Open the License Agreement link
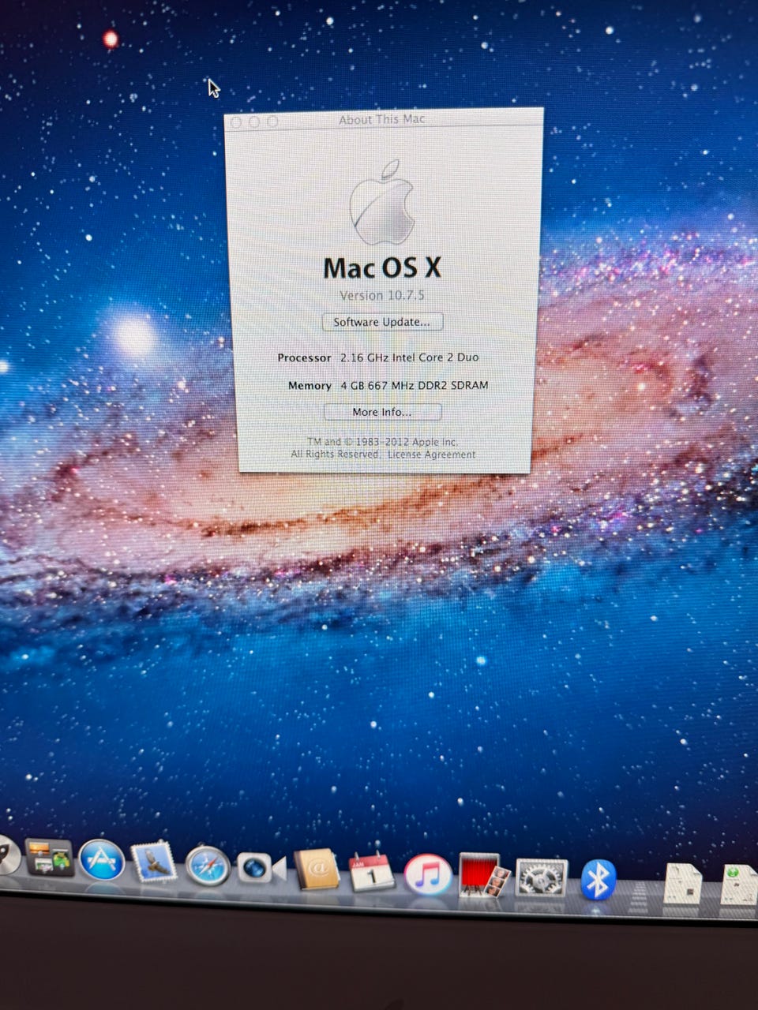The height and width of the screenshot is (1010, 758). click(x=431, y=454)
